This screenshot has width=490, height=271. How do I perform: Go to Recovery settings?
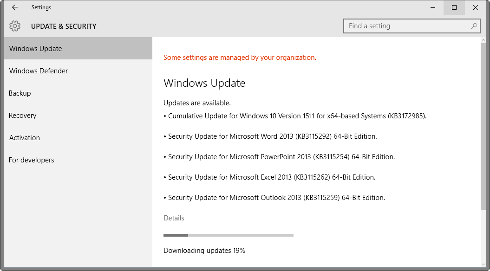[x=78, y=116]
